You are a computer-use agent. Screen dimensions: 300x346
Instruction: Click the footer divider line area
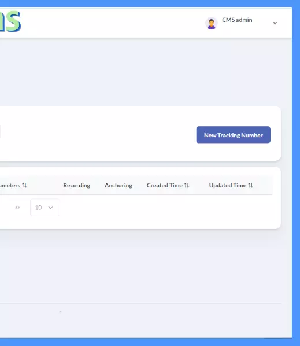[x=140, y=304]
